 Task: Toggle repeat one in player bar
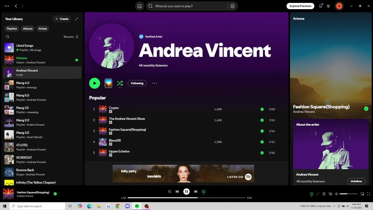coord(204,192)
